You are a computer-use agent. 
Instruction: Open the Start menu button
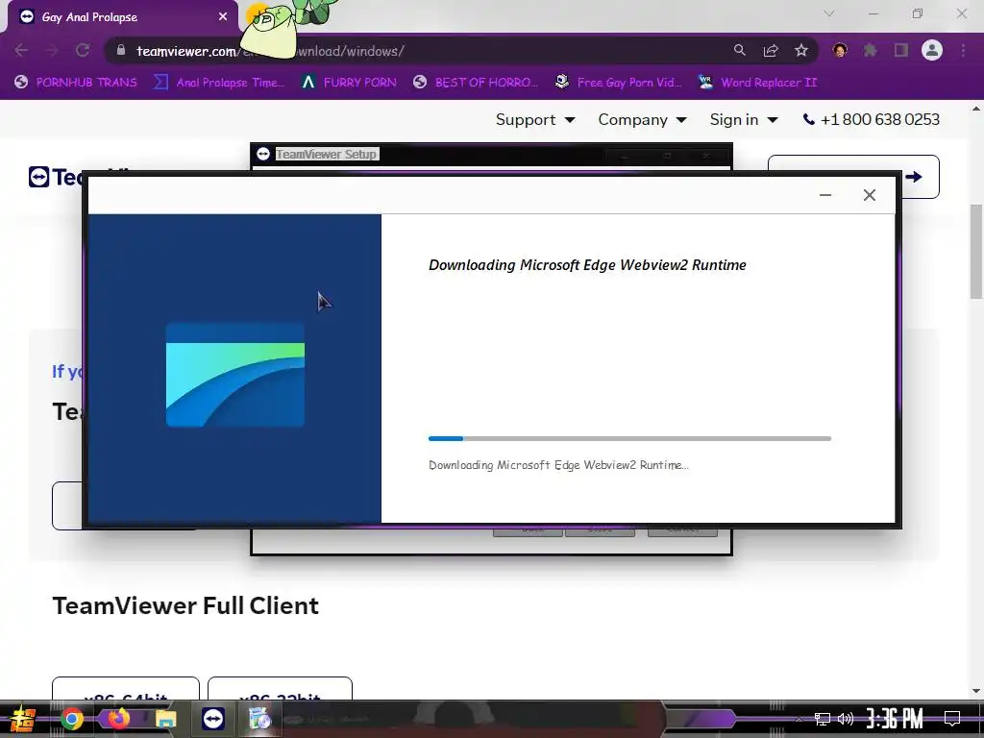(x=23, y=719)
